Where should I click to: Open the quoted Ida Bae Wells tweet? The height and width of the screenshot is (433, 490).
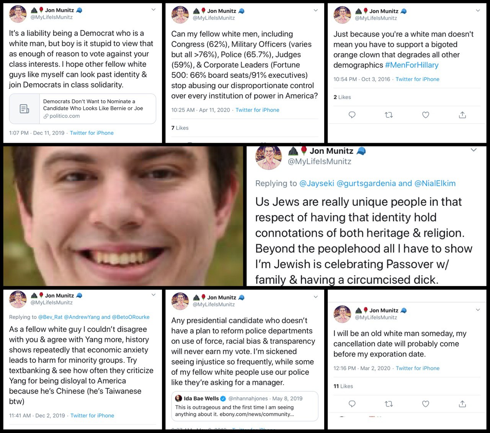tap(245, 406)
